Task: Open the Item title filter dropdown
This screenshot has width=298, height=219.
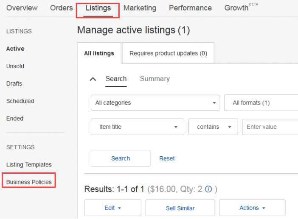Action: click(x=138, y=127)
